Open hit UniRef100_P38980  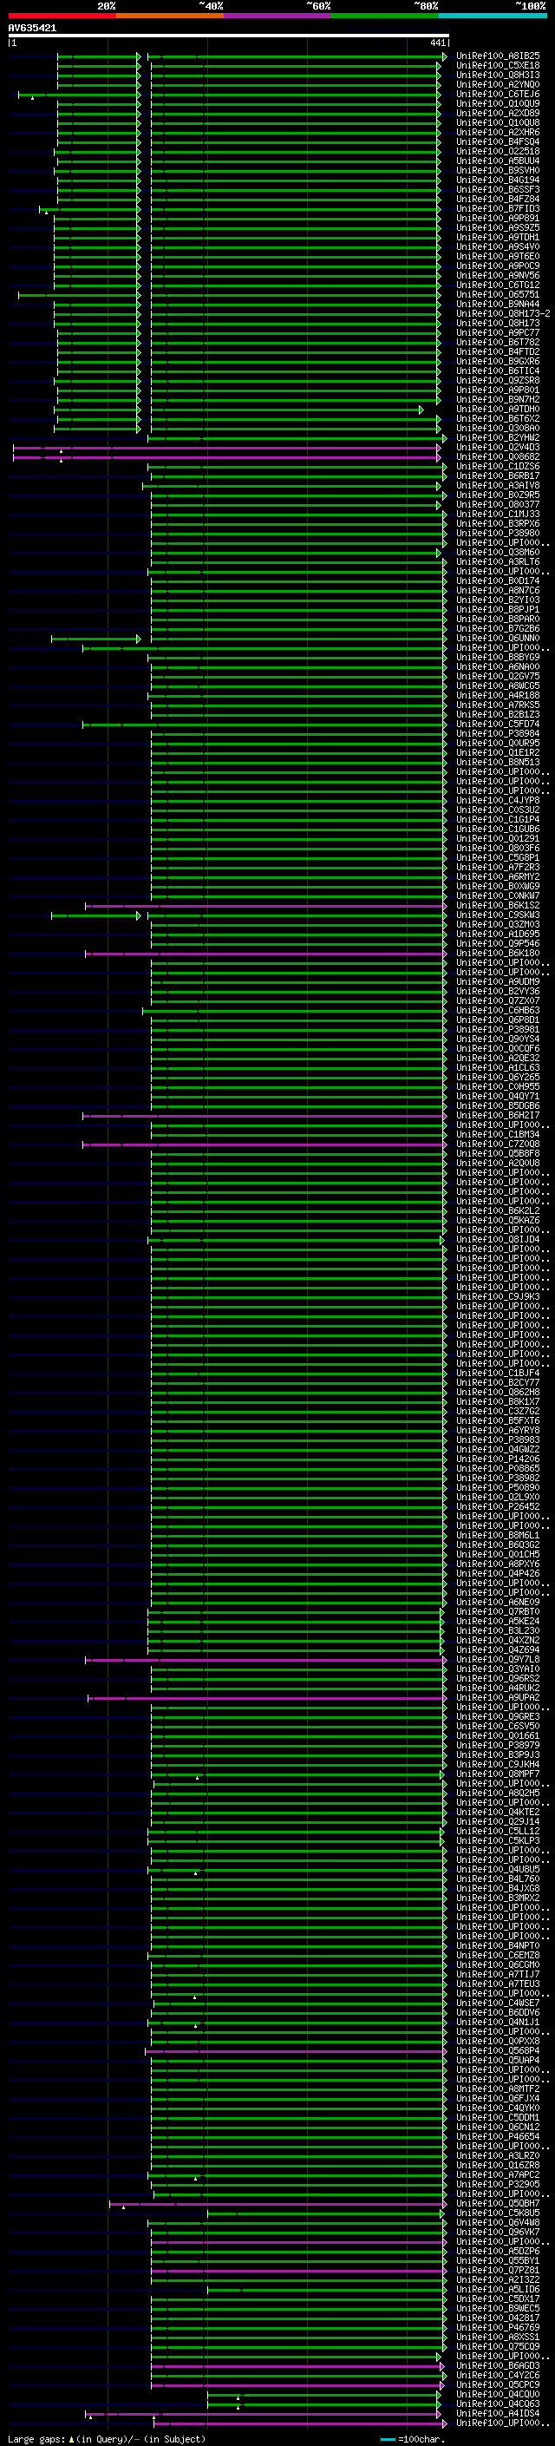497,534
